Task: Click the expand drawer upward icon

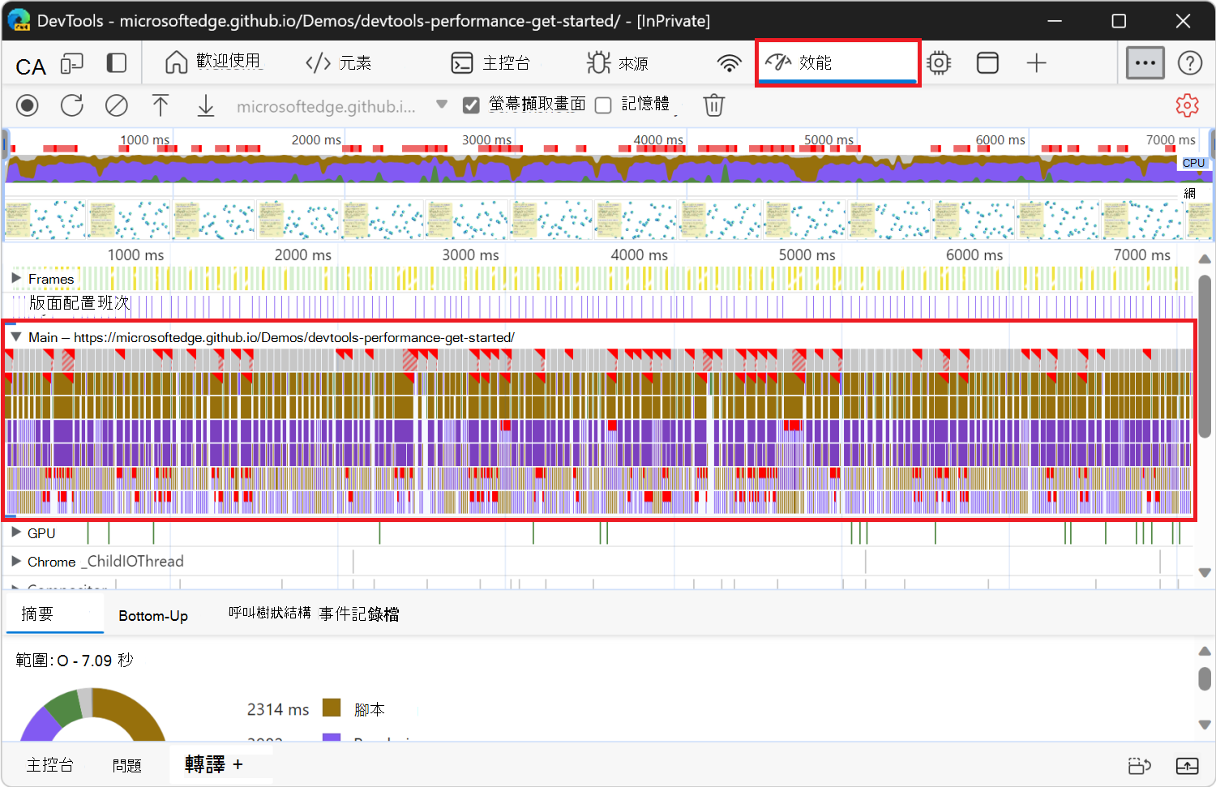Action: pyautogui.click(x=1188, y=765)
